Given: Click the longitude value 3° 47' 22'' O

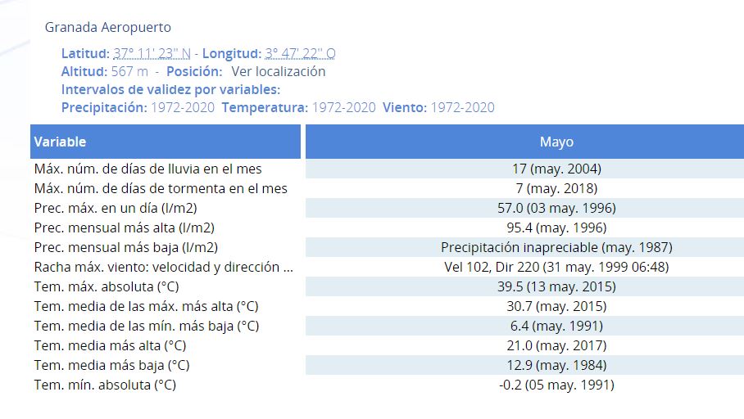Looking at the screenshot, I should coord(300,53).
